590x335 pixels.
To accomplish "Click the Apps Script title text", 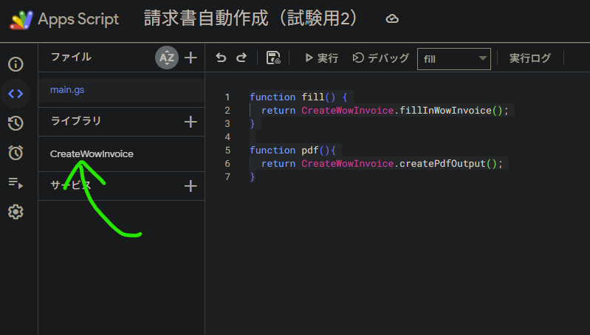I will tap(78, 19).
